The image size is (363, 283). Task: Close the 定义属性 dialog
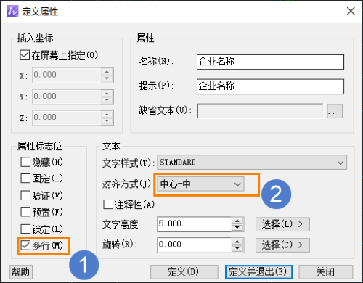(x=351, y=11)
